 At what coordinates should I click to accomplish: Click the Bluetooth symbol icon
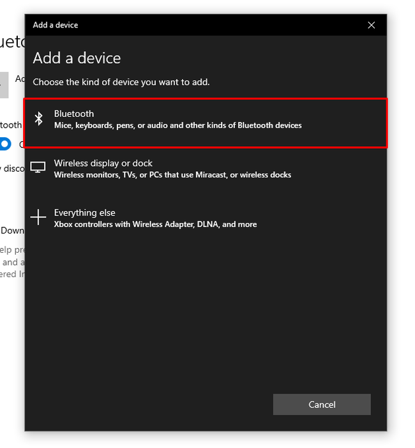coord(39,119)
